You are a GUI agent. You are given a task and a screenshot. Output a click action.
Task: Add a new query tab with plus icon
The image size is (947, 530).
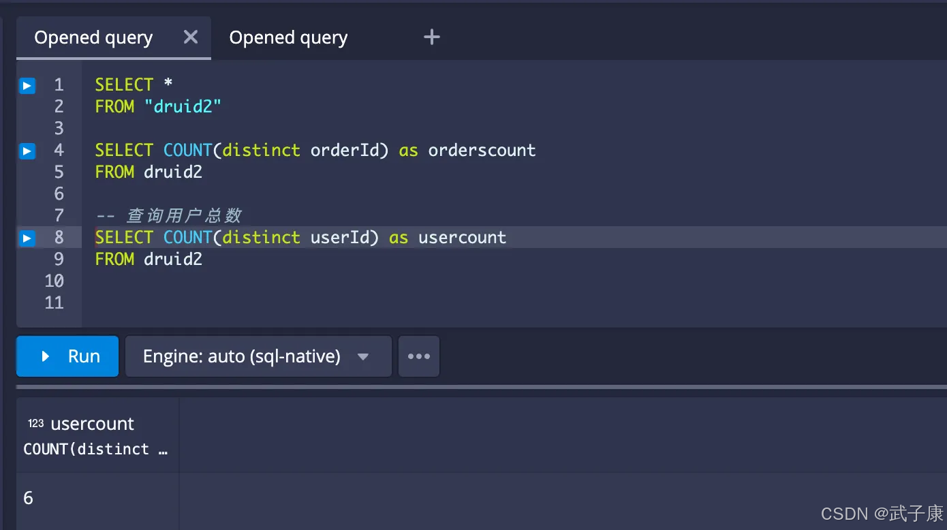(431, 37)
